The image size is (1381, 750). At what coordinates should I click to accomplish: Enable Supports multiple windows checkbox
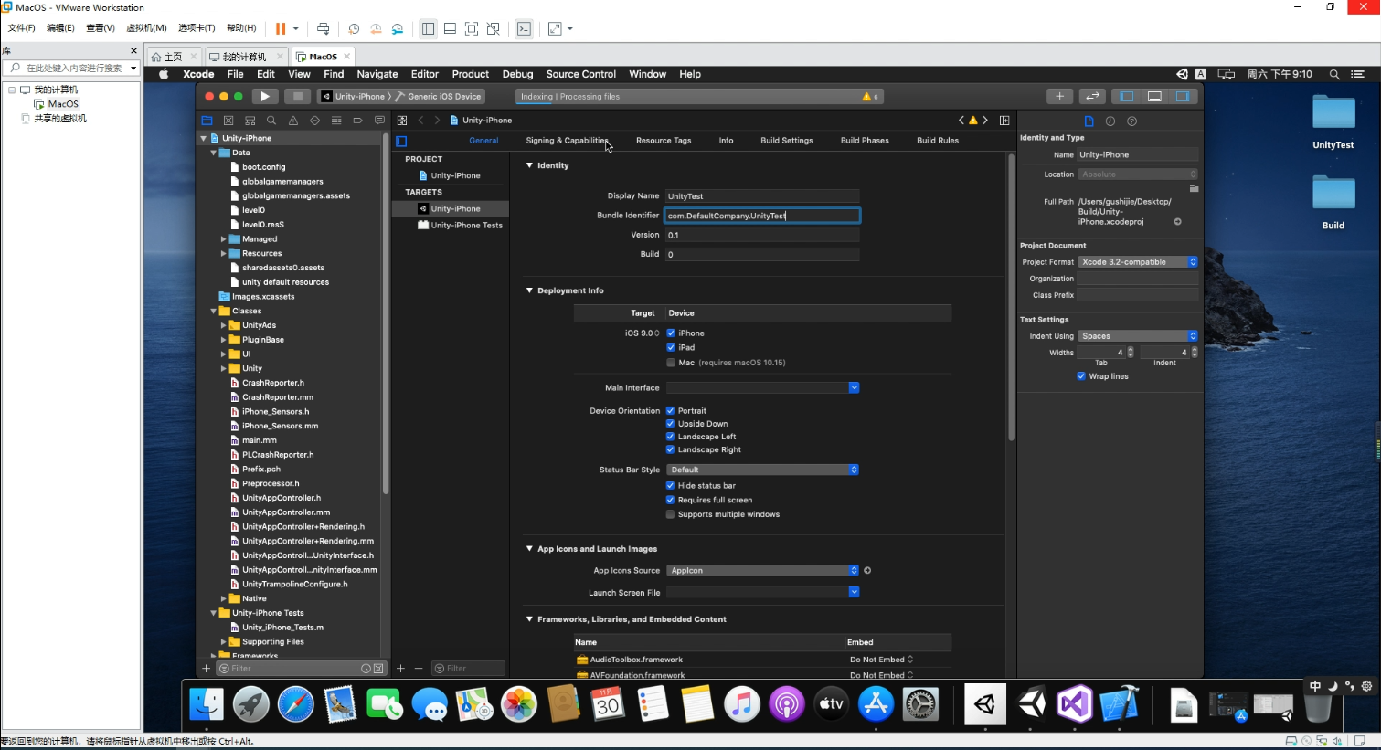tap(671, 514)
